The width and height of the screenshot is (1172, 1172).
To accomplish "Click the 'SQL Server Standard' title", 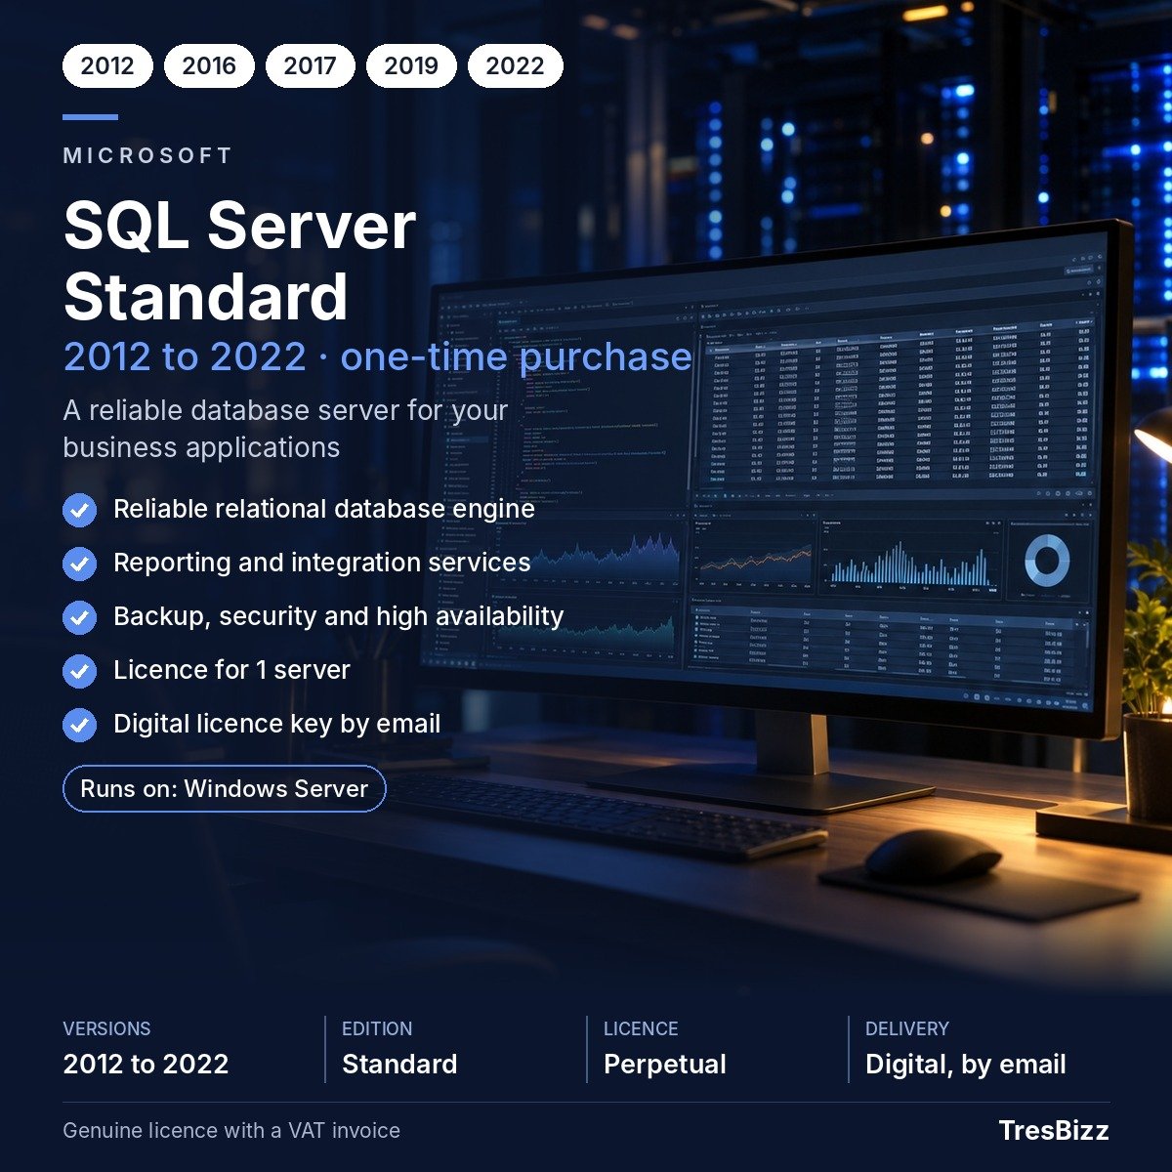I will 240,261.
